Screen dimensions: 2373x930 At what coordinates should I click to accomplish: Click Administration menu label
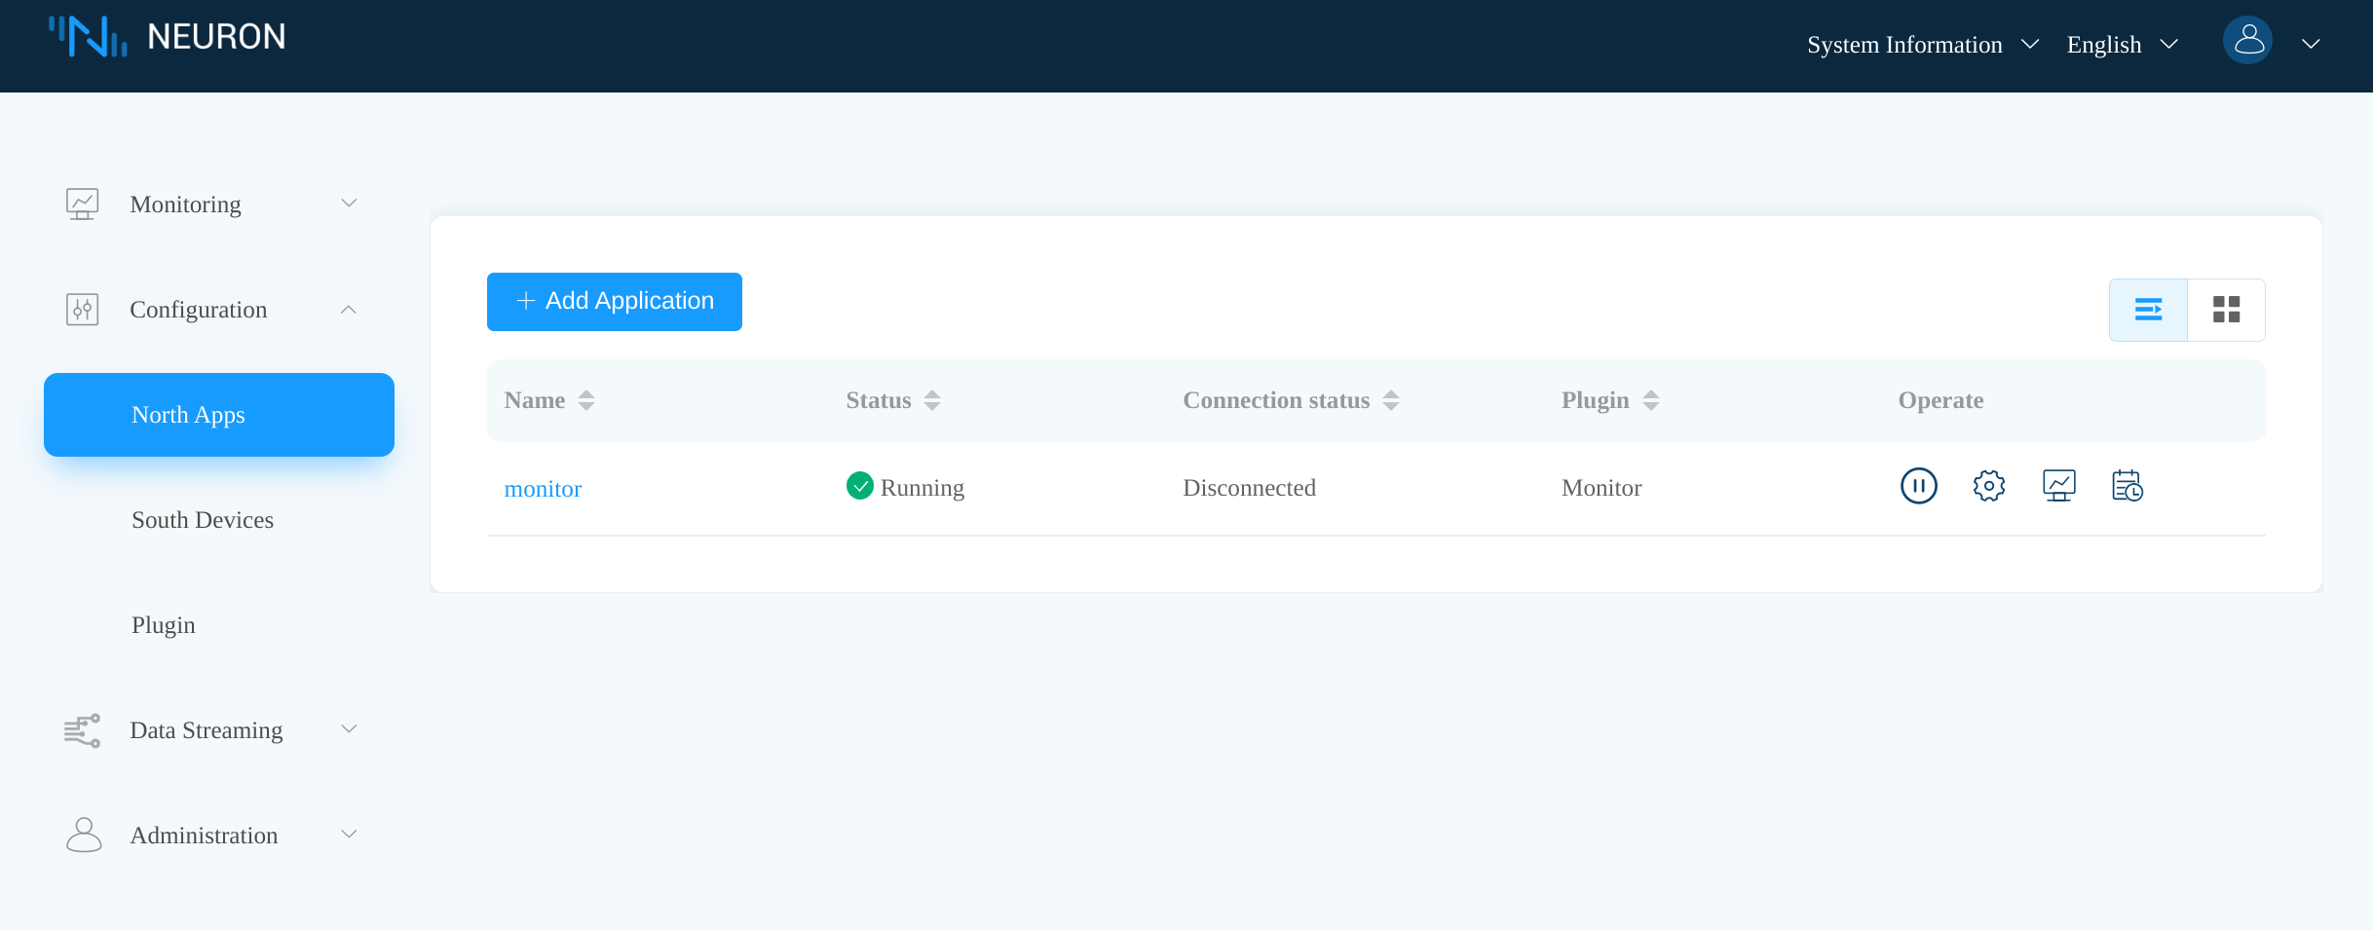coord(204,836)
